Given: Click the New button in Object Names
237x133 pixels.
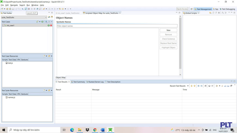Looking at the screenshot, I should tap(168, 30).
